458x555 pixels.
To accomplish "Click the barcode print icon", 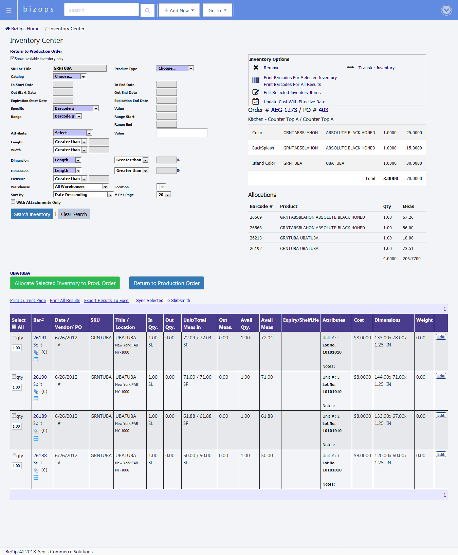I will [x=256, y=80].
